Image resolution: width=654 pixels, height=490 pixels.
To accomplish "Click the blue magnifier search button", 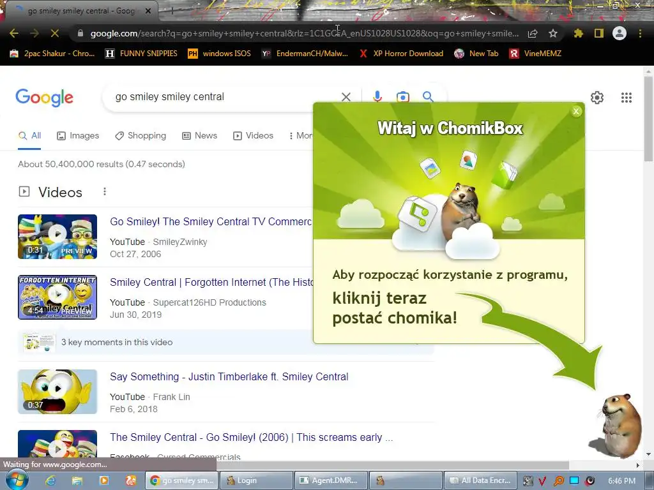I will coord(428,97).
